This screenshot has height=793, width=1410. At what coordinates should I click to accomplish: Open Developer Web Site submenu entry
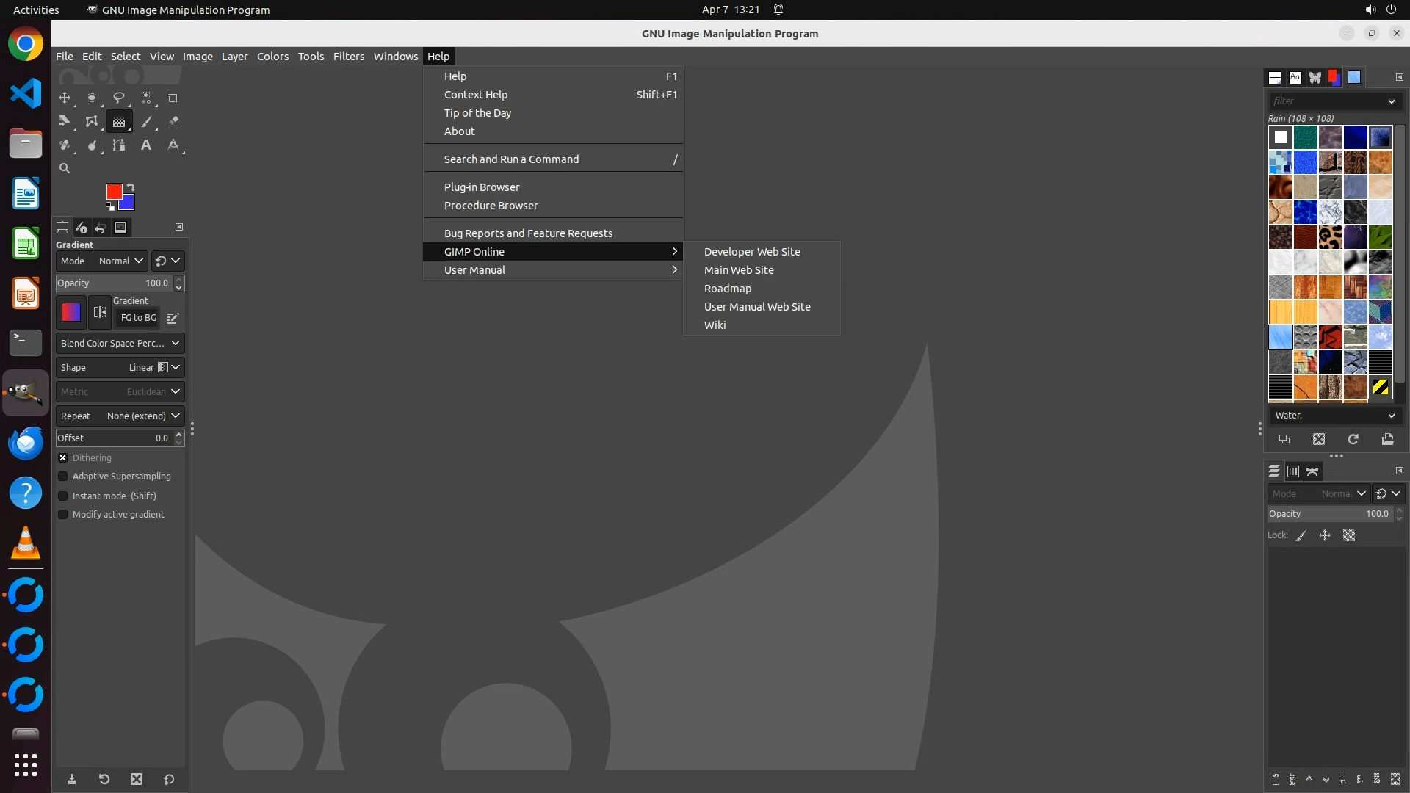click(752, 252)
